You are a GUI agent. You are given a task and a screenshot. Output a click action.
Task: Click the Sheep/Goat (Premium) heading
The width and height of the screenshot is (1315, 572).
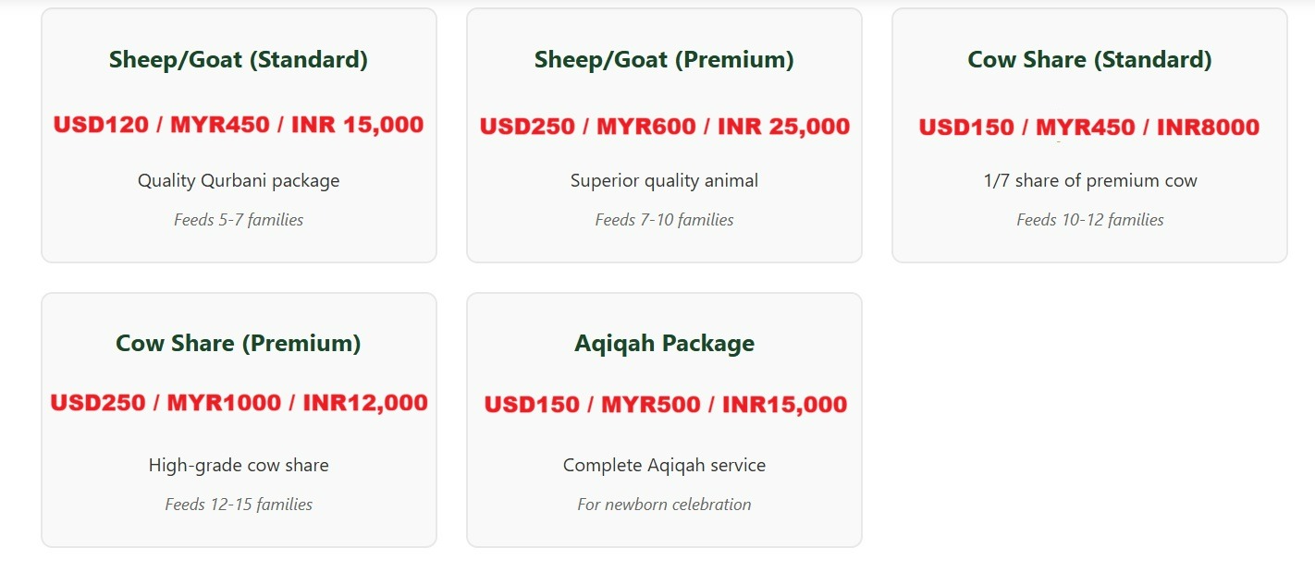click(x=664, y=60)
